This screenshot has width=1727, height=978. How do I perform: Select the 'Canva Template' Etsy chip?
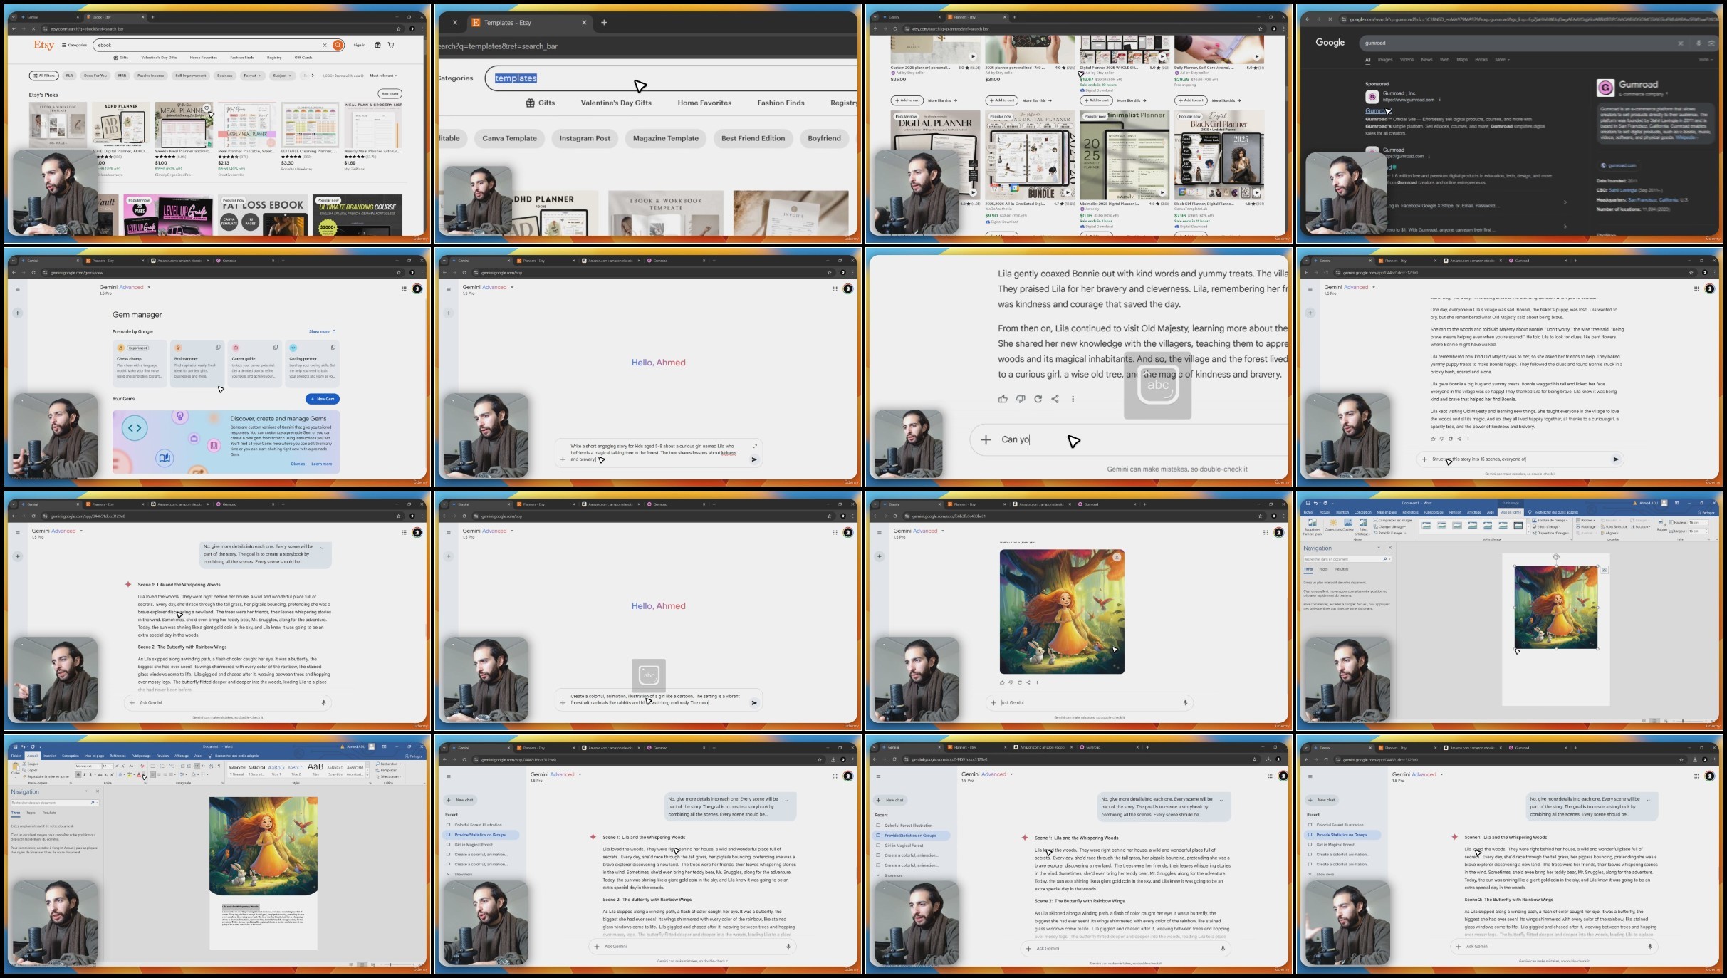(509, 138)
